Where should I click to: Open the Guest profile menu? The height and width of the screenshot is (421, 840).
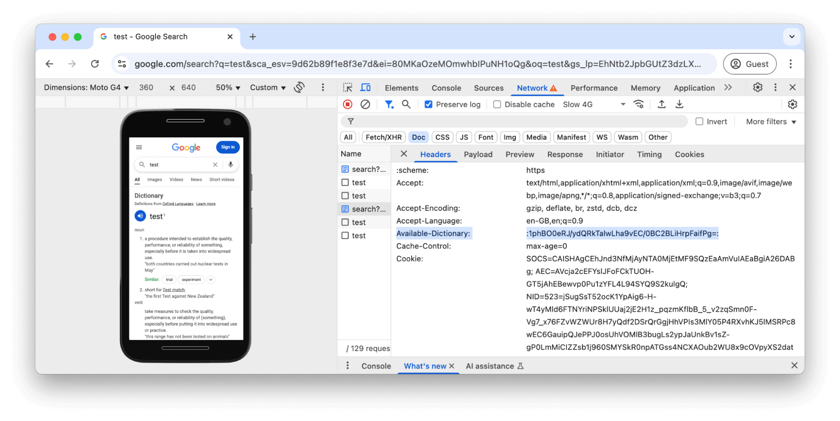(x=750, y=64)
